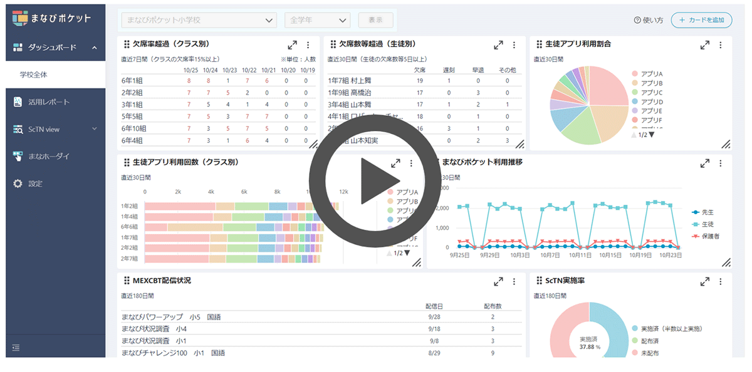Toggle the 生徒 series in line chart legend
This screenshot has height=372, width=752.
(702, 224)
